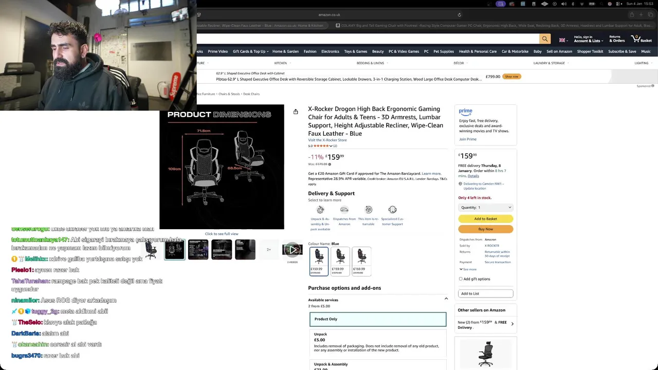658x370 pixels.
Task: Open macOS volume menu bar icon
Action: point(564,4)
